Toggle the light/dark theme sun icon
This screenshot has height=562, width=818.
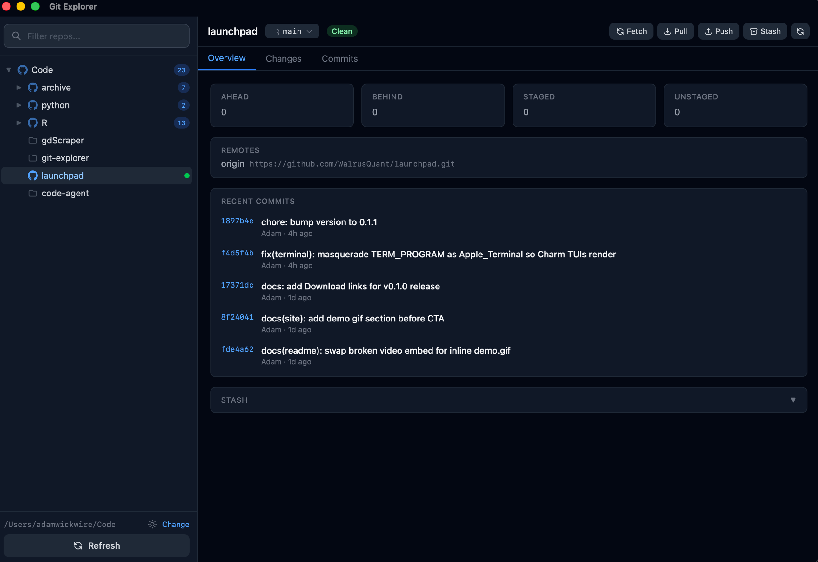152,524
